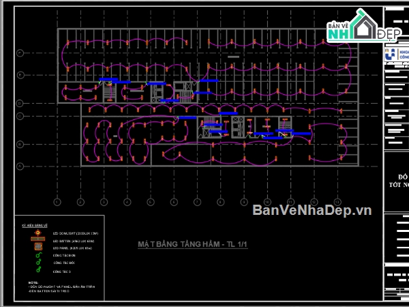Viewport: 409px width, 307px height.
Task: Select the 'NOTE:' text in legend box
Action: [x=33, y=282]
